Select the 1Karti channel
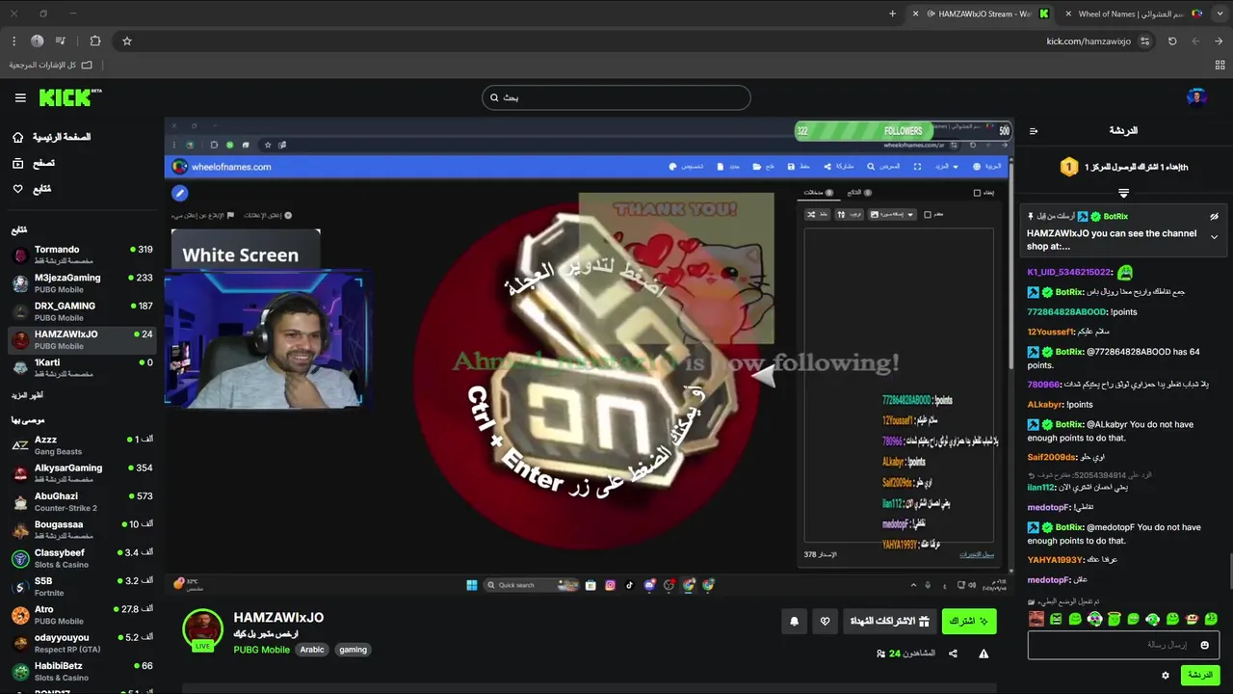 pyautogui.click(x=82, y=367)
